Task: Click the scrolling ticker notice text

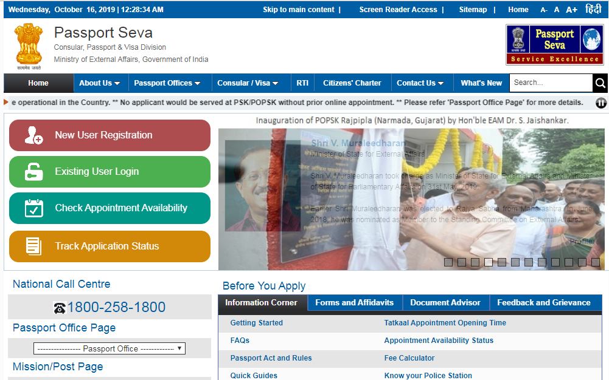Action: point(298,103)
